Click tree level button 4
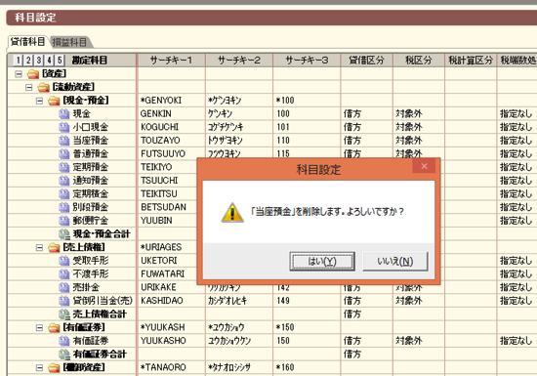This screenshot has height=376, width=537. tap(49, 61)
